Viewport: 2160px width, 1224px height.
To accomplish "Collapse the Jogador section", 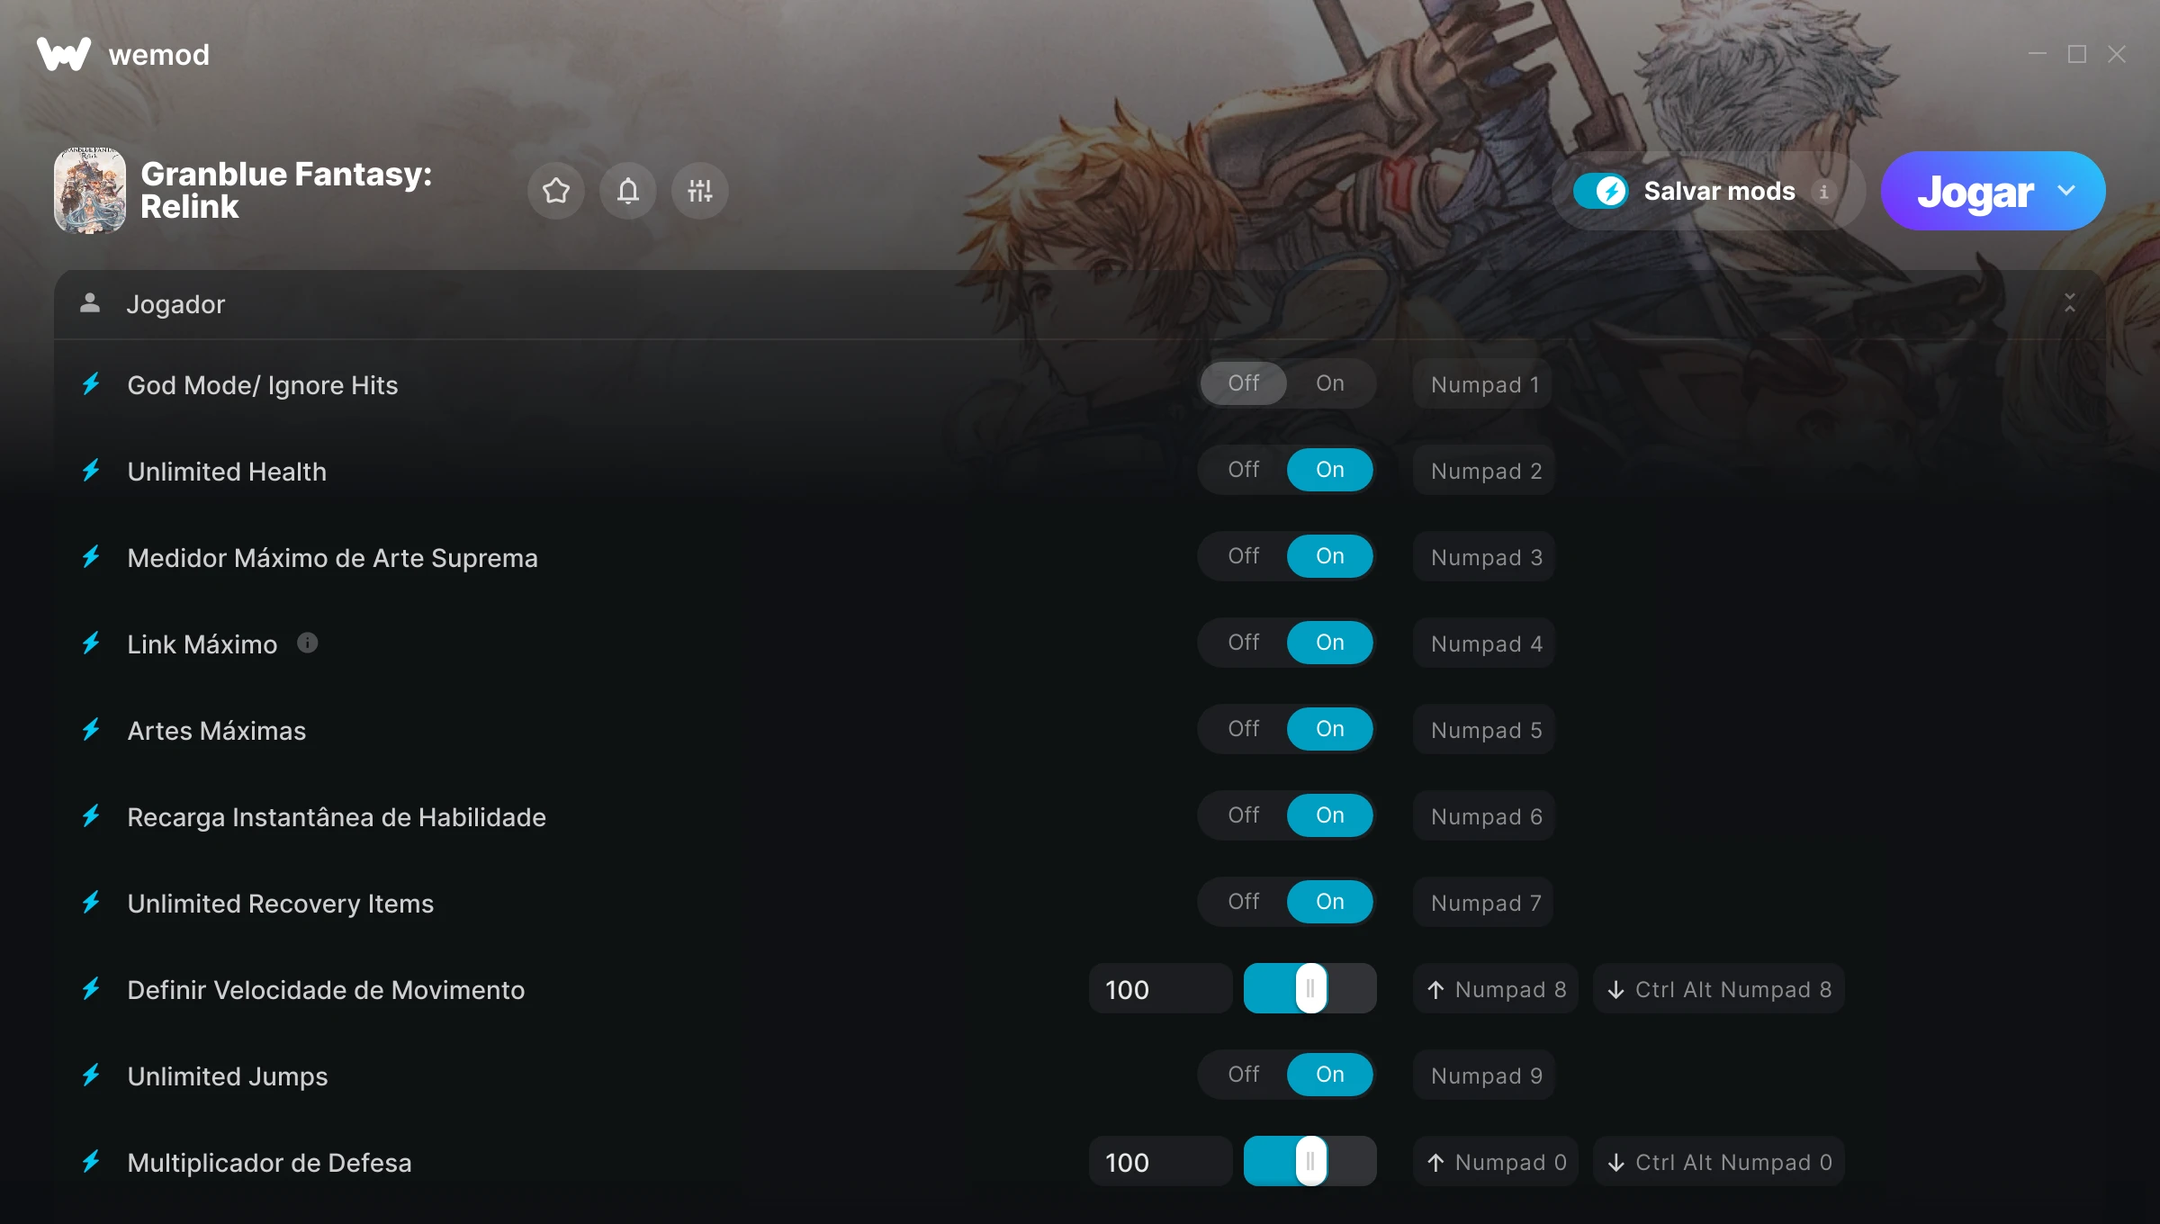I will tap(2070, 303).
